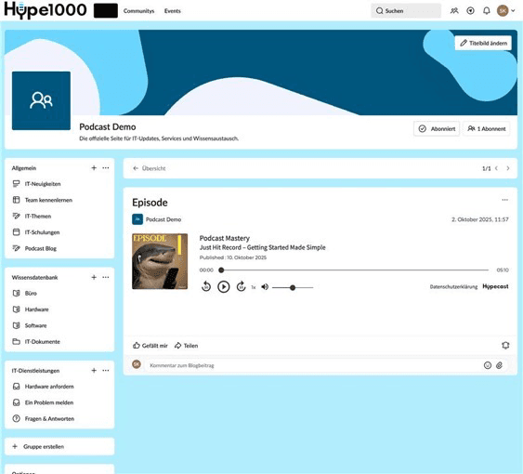Click the commenter avatar beside comment box

pos(137,364)
